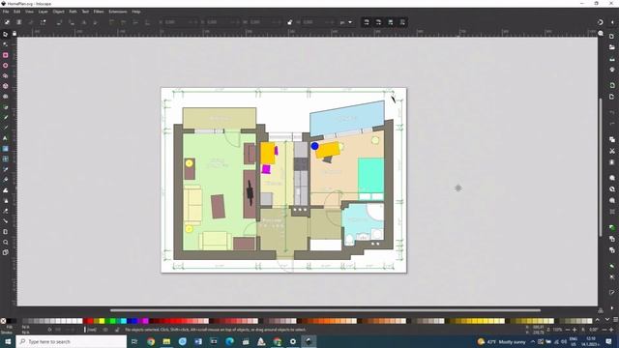Image resolution: width=619 pixels, height=348 pixels.
Task: Toggle ruler guides lock icon
Action: coord(15,34)
